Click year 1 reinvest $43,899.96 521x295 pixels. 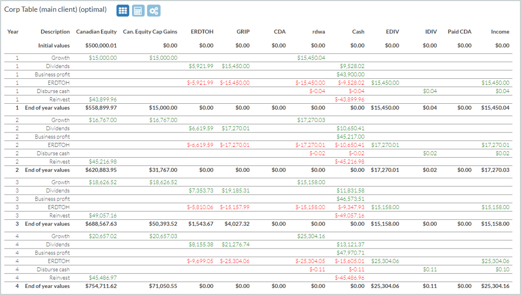tap(103, 99)
